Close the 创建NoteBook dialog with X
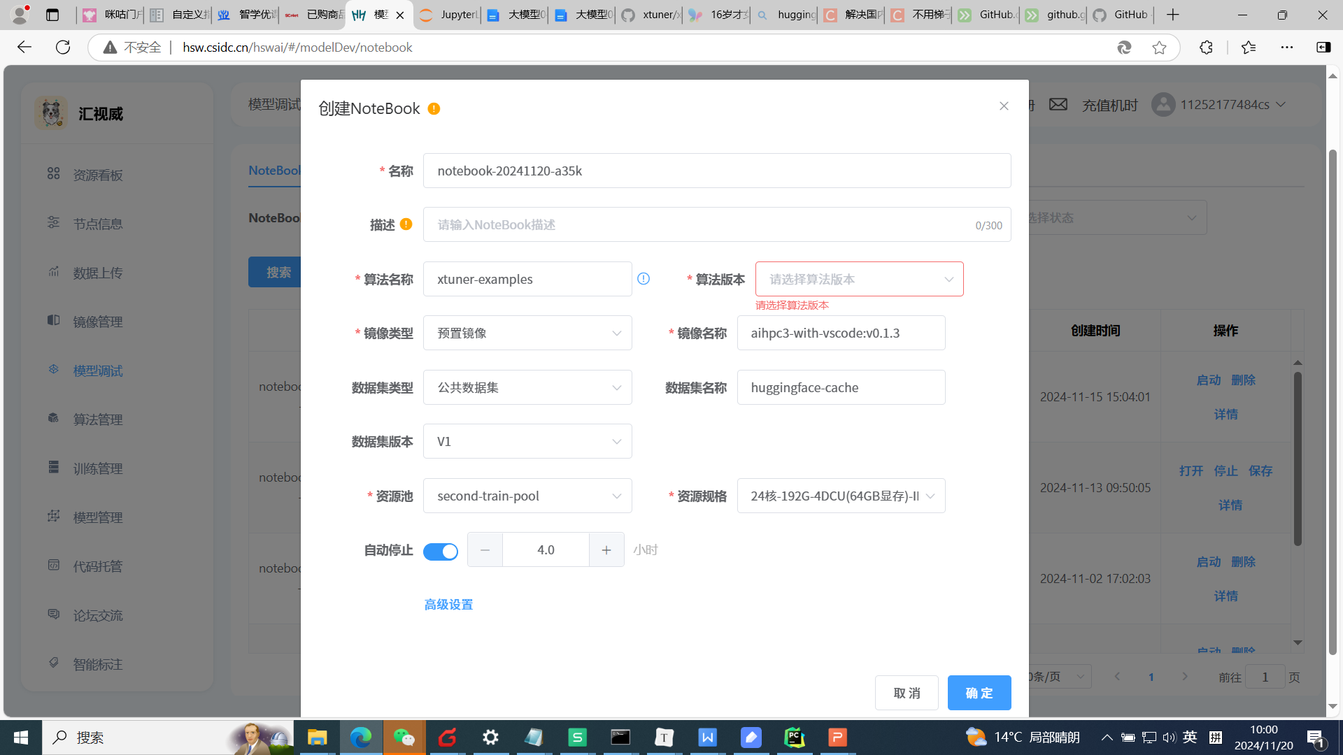Viewport: 1343px width, 755px height. (1004, 106)
